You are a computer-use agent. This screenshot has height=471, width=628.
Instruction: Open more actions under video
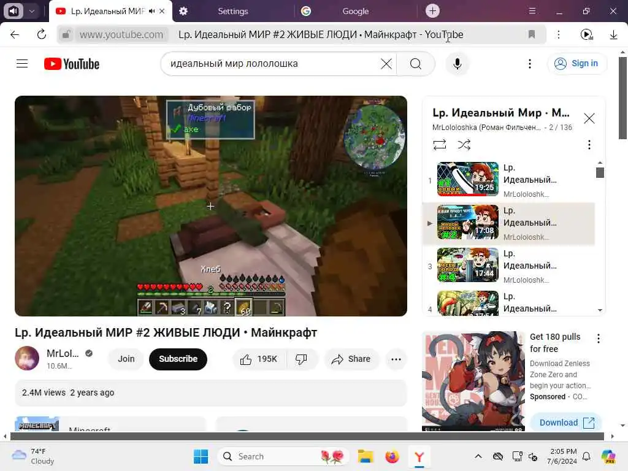click(396, 359)
